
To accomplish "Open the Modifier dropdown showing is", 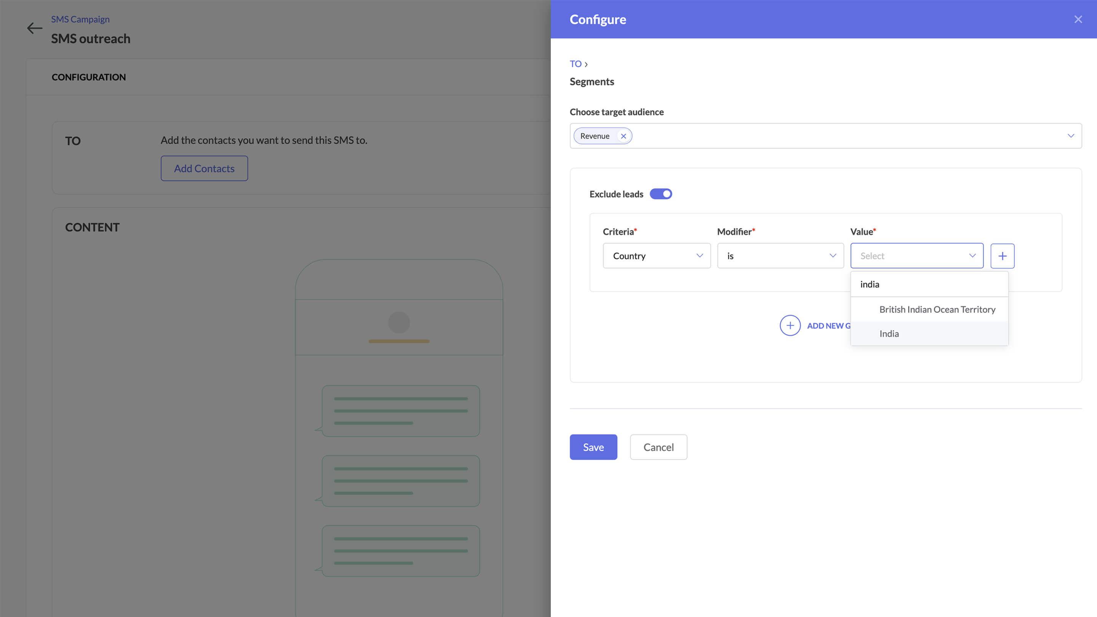I will coord(780,256).
